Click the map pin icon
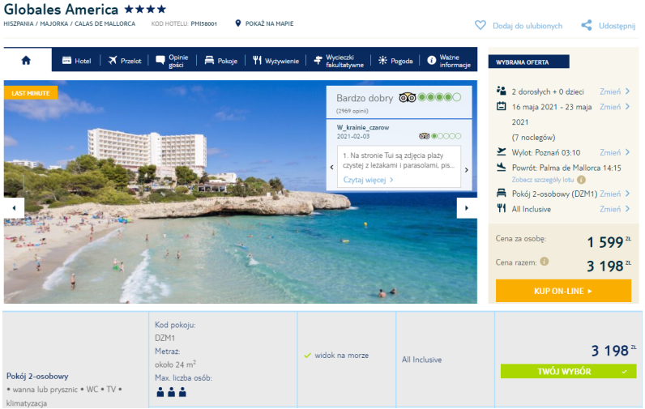645x409 pixels. pyautogui.click(x=237, y=23)
